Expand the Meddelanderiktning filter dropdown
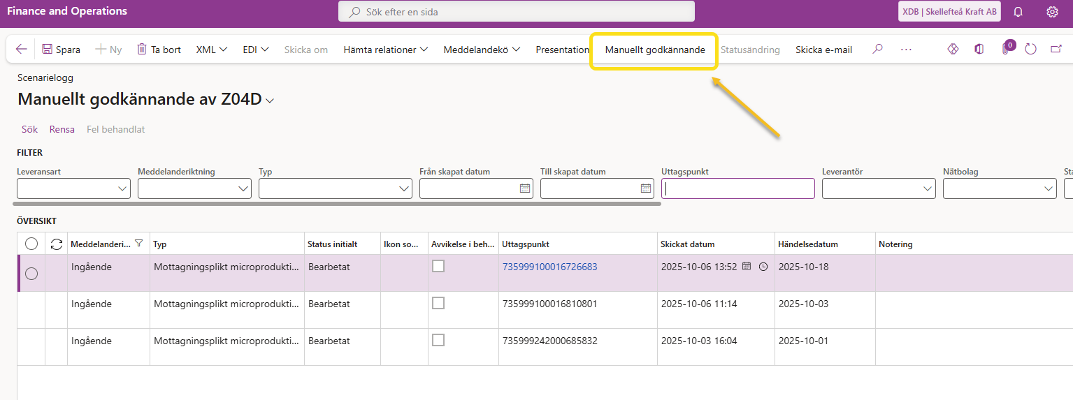Image resolution: width=1073 pixels, height=400 pixels. click(x=244, y=188)
